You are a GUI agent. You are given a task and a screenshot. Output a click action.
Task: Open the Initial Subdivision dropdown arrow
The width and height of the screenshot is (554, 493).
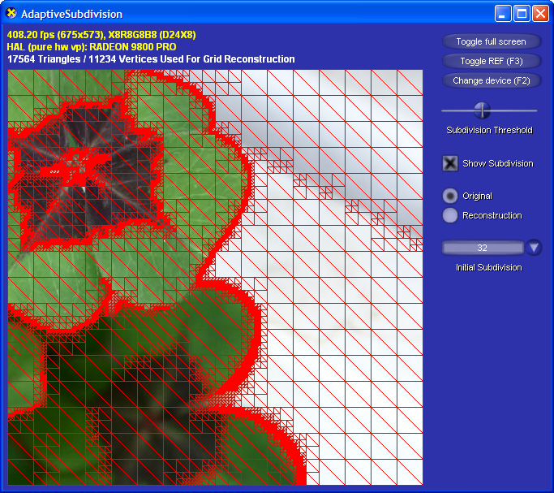(534, 247)
